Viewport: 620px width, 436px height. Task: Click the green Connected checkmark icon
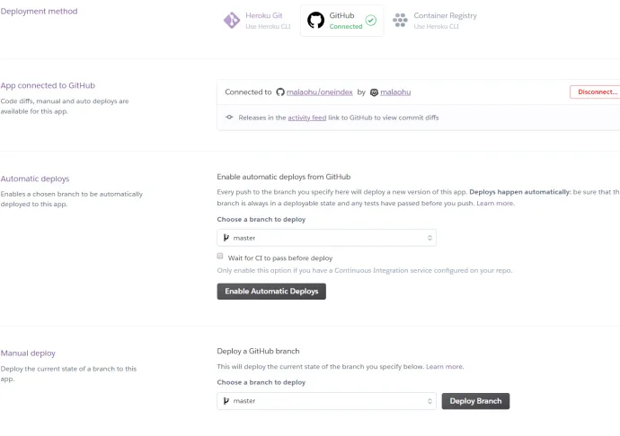click(371, 20)
